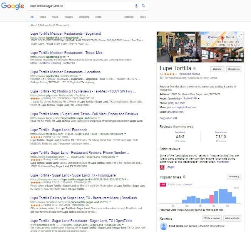Click the voice search microphone icon
The width and height of the screenshot is (251, 232).
click(x=136, y=6)
